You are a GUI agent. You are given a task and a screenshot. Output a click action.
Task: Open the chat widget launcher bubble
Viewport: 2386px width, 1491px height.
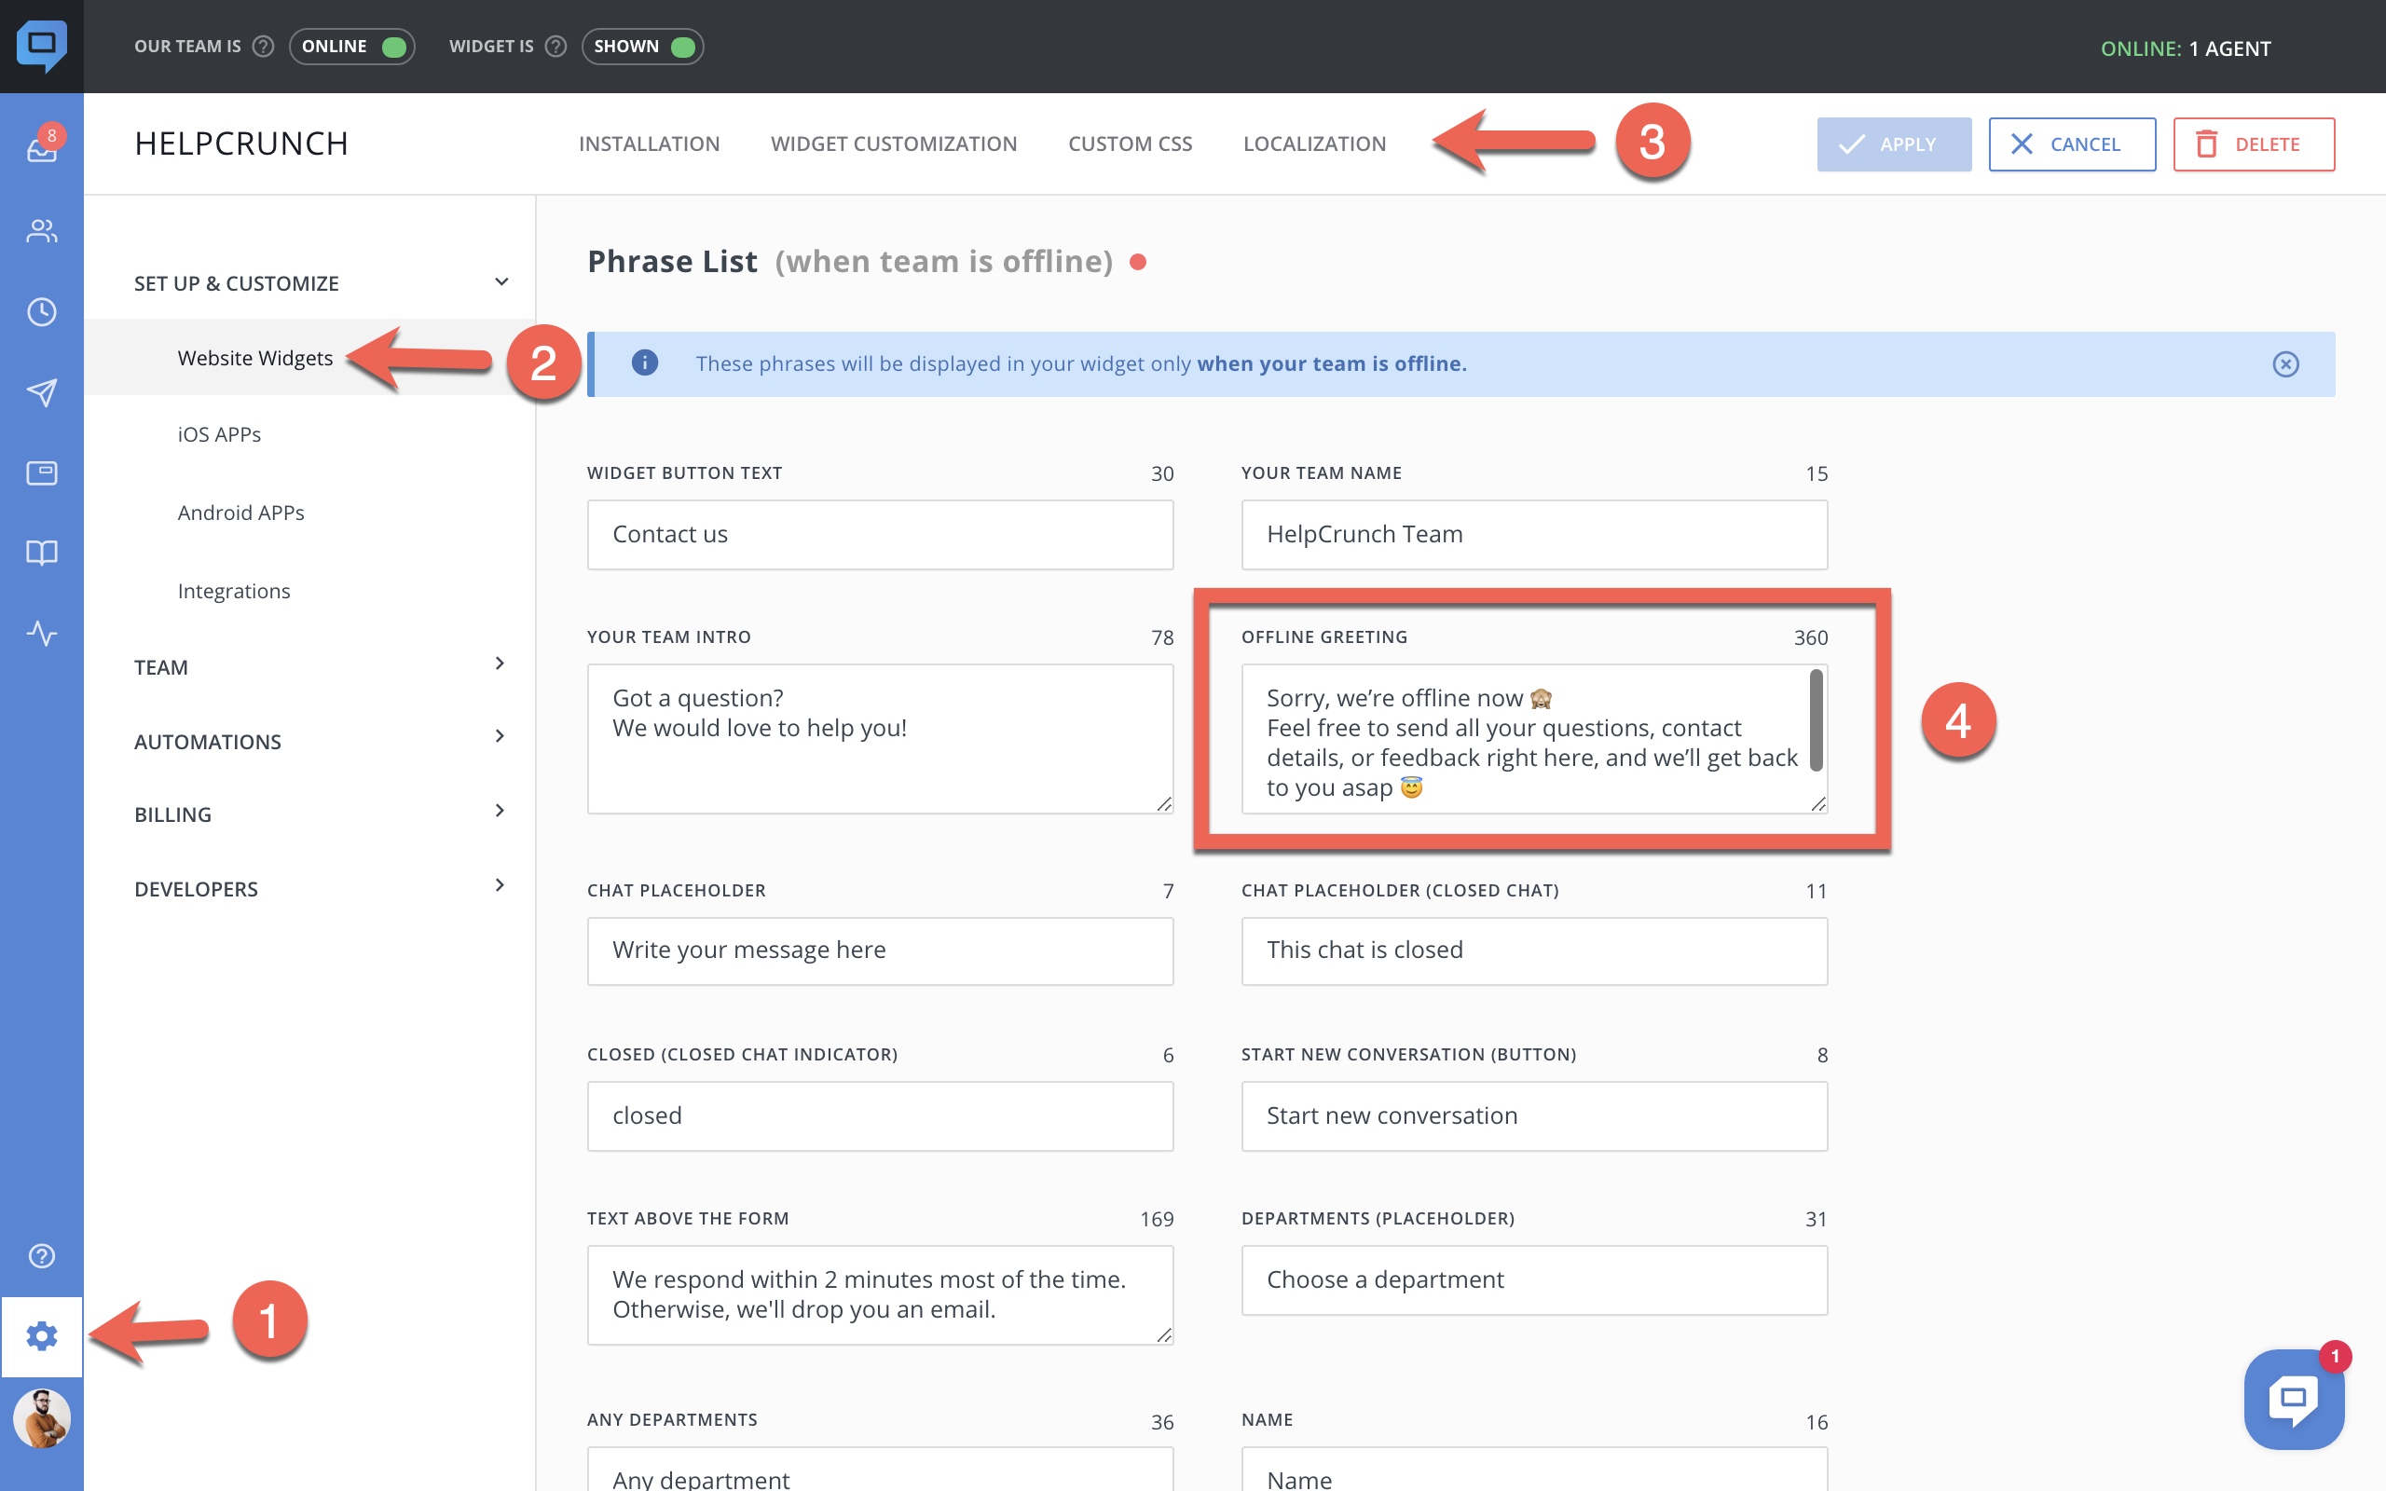pyautogui.click(x=2294, y=1399)
